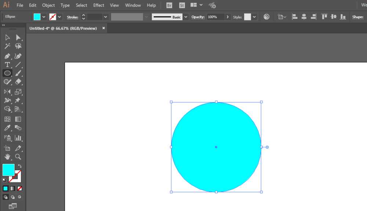
Task: Select the Zoom magnifier tool
Action: (x=18, y=157)
